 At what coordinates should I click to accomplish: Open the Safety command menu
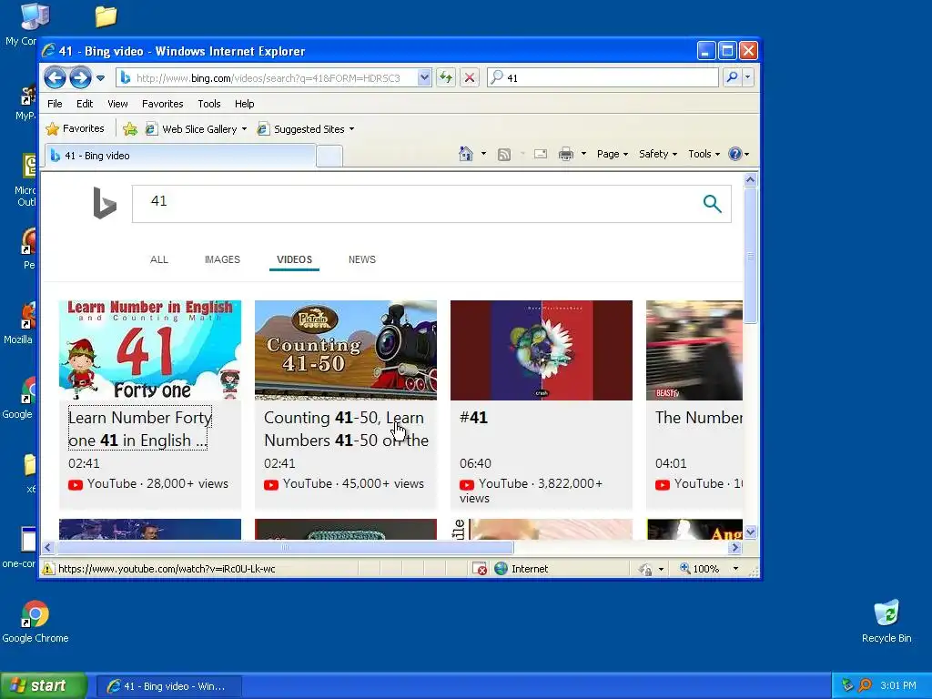(x=658, y=154)
